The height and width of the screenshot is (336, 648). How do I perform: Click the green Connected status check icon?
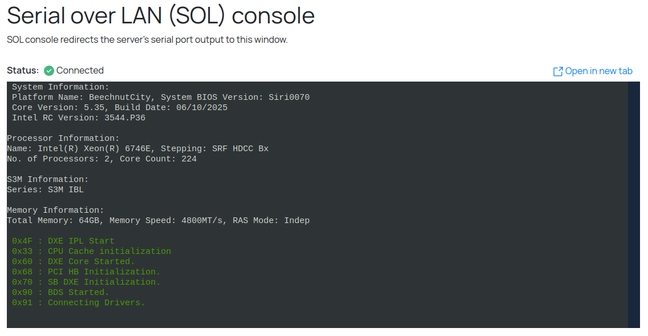point(49,71)
